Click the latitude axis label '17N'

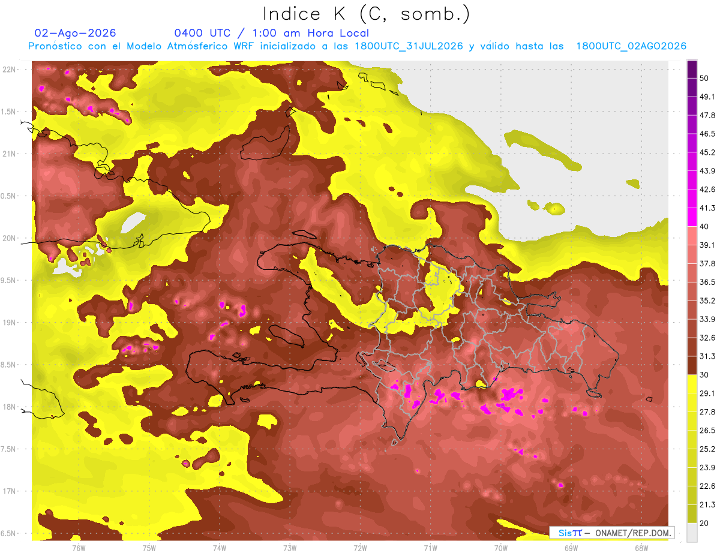(9, 491)
